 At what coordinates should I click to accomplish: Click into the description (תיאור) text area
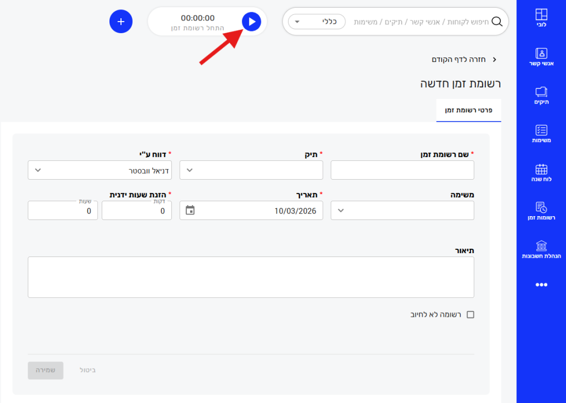251,277
